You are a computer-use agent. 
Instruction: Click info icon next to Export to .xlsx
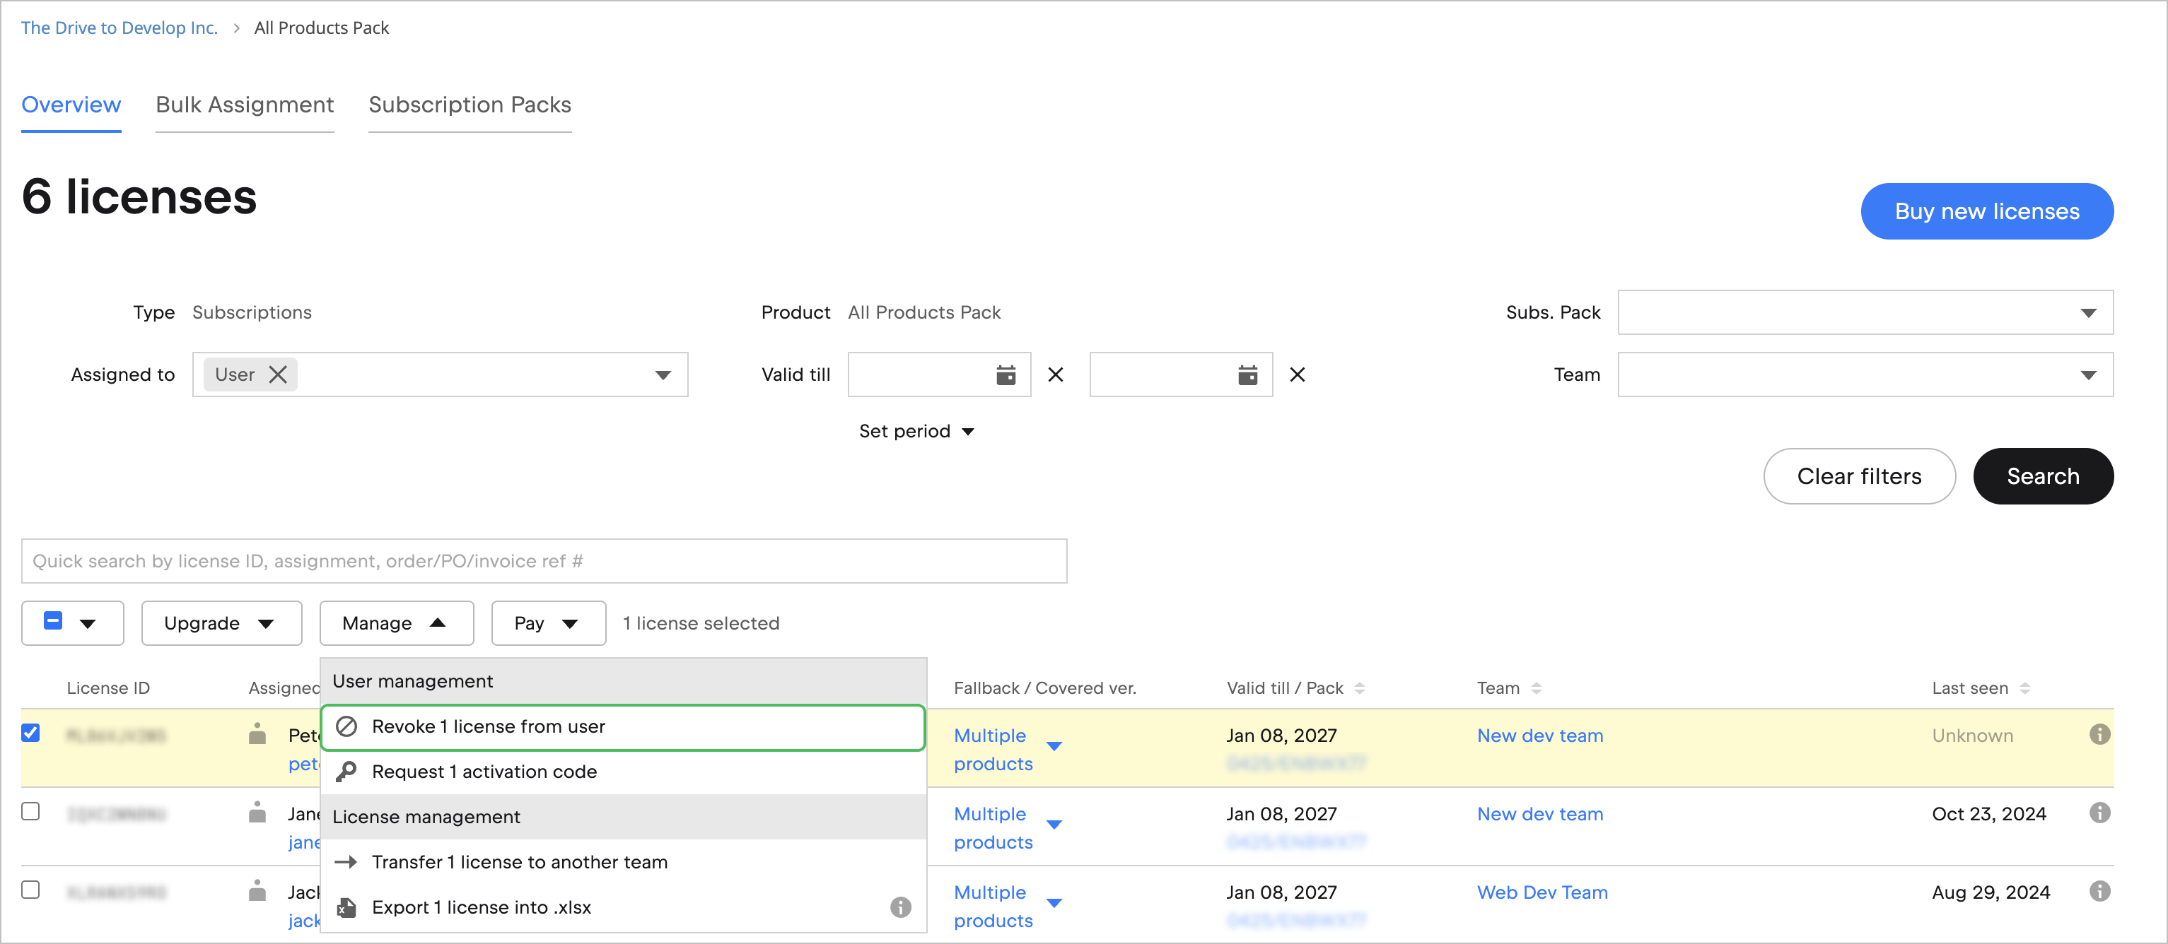901,907
